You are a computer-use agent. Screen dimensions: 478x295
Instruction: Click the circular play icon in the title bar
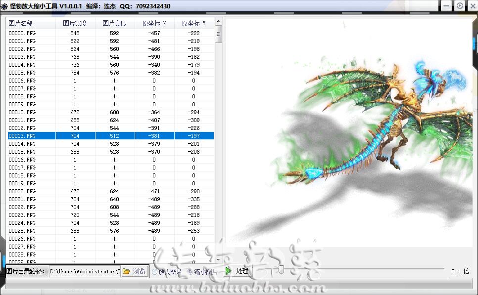click(460, 6)
